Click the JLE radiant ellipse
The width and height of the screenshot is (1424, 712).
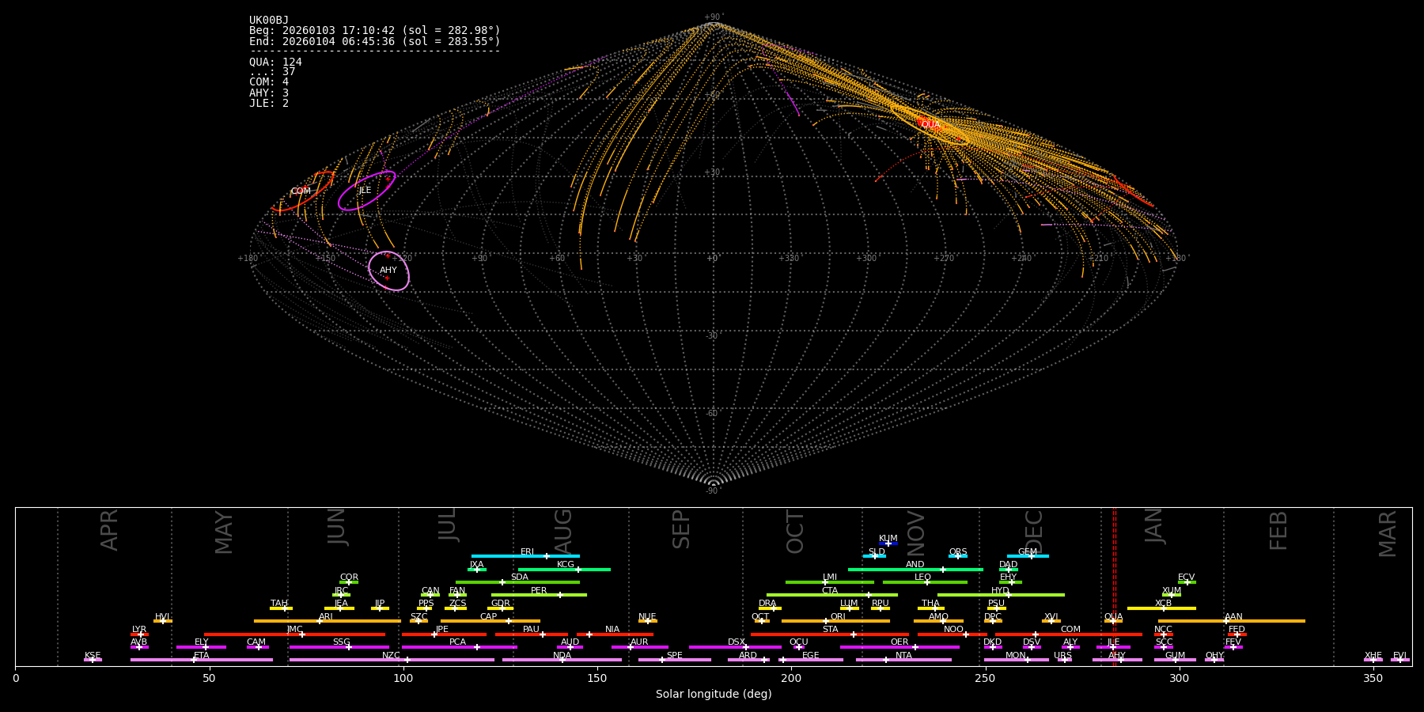(x=365, y=191)
